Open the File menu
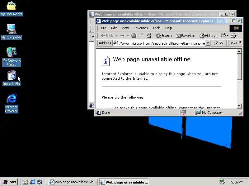The image size is (249, 186). point(104,28)
